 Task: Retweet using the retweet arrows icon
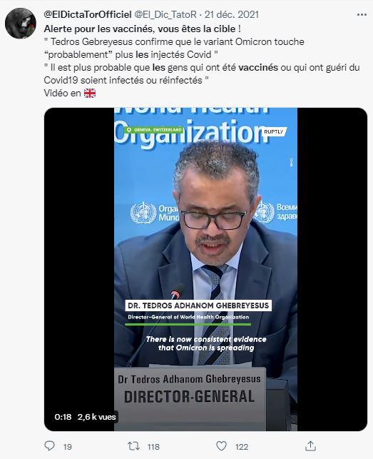133,446
